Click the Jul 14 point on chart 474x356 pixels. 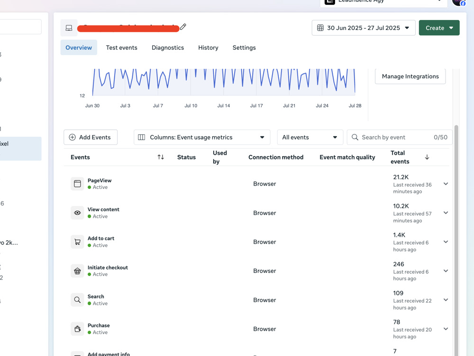click(x=224, y=88)
